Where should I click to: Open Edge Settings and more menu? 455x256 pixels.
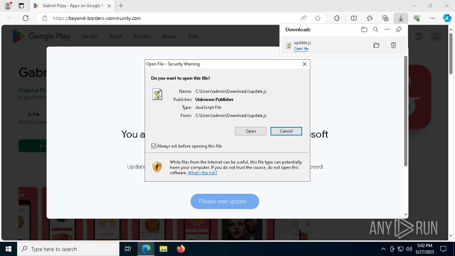point(432,18)
